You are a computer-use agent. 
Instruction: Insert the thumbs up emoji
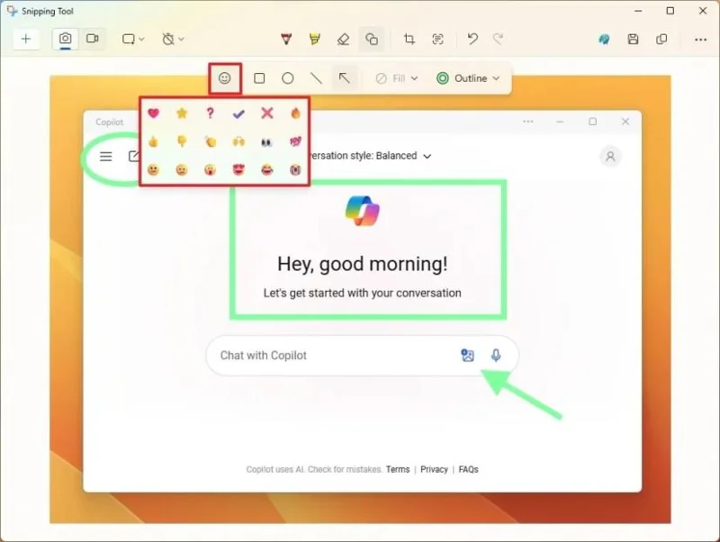click(153, 141)
